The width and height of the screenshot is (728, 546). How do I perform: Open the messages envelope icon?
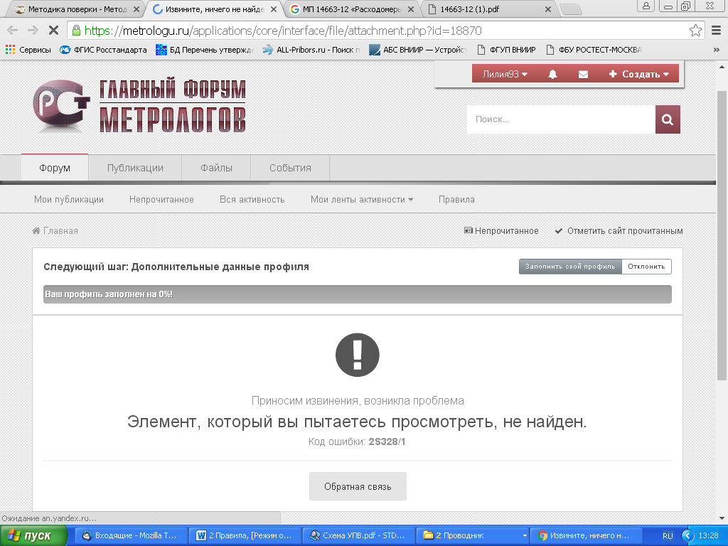click(x=583, y=75)
